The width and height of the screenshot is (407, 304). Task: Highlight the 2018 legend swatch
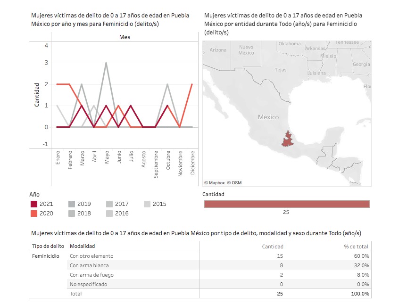coord(72,213)
